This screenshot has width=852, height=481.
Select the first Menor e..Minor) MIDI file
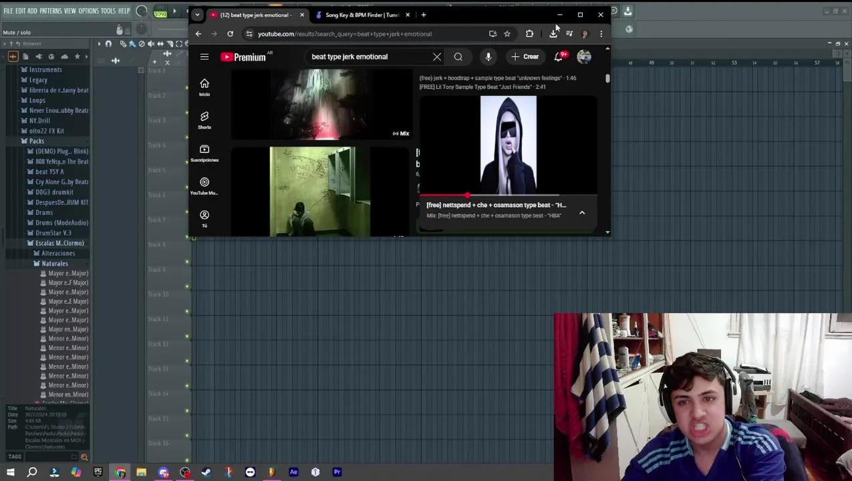64,339
